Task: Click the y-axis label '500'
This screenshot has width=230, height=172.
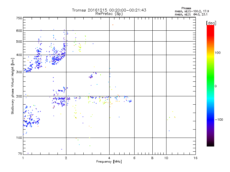Action: point(19,42)
